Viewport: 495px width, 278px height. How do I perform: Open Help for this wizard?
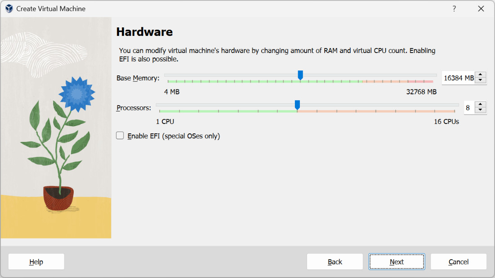tap(36, 262)
